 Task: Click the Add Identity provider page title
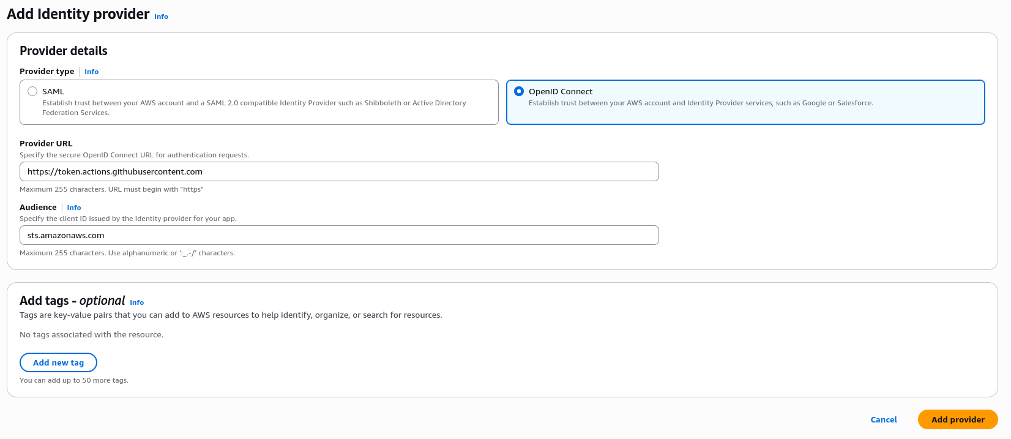(x=78, y=14)
